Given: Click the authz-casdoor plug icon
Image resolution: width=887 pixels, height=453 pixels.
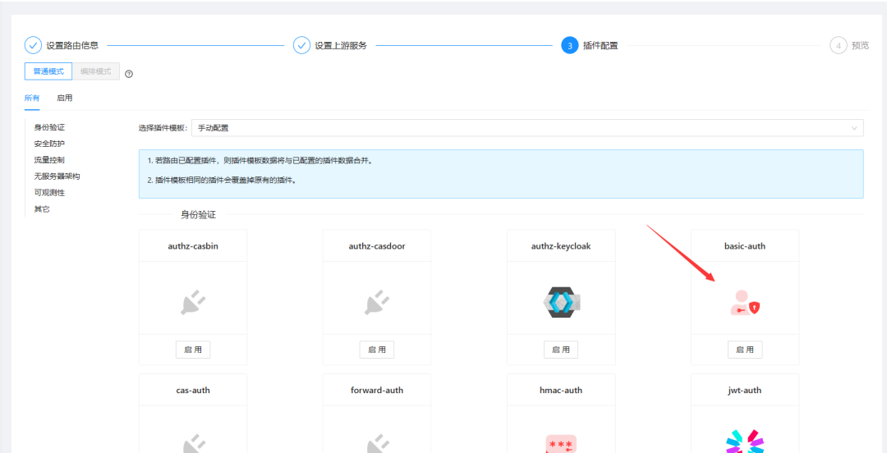Looking at the screenshot, I should [x=377, y=301].
